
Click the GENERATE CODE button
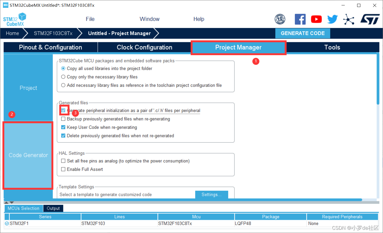[x=302, y=33]
